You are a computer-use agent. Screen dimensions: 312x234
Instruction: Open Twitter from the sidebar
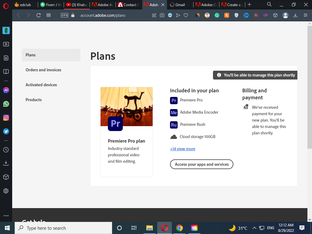point(6,131)
